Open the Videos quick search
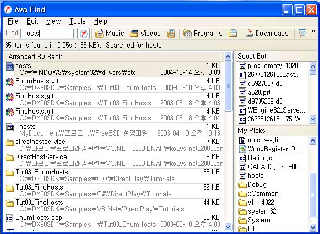Screen dimensions: 320x234 coord(145,34)
